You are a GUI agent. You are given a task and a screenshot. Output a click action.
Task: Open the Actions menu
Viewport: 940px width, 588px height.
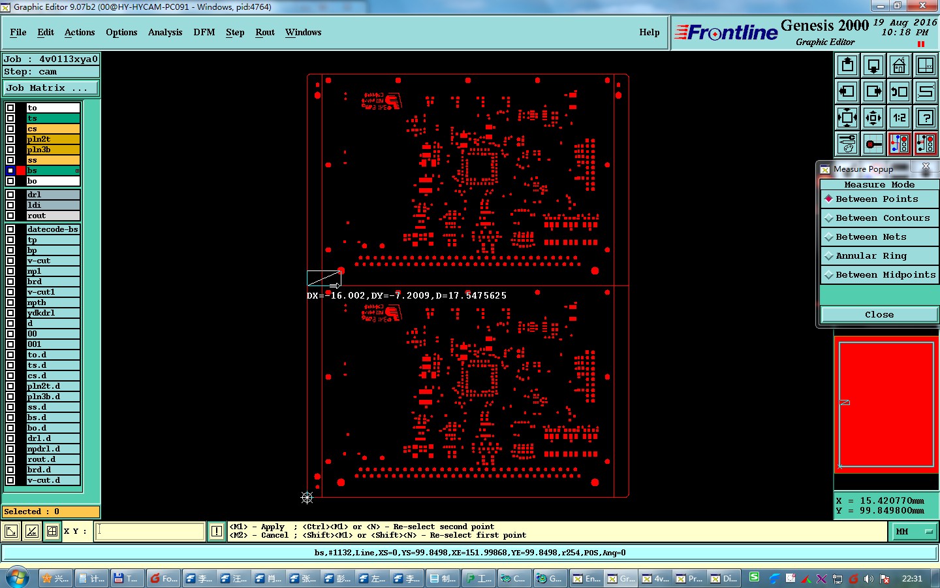tap(80, 32)
